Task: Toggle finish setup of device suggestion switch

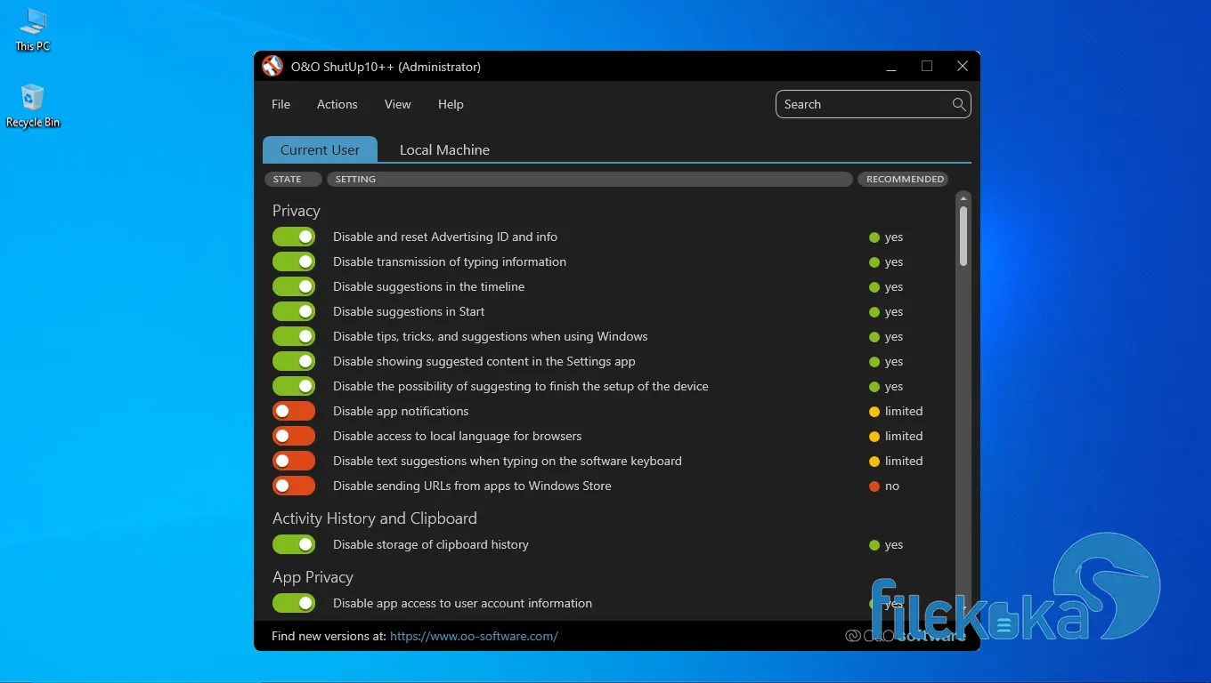Action: 294,386
